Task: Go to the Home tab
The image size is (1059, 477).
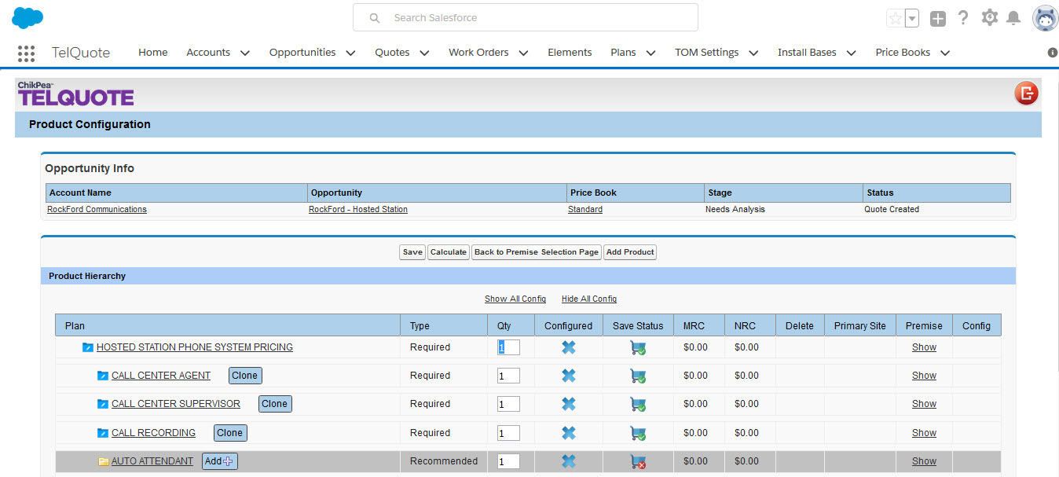Action: (x=152, y=52)
